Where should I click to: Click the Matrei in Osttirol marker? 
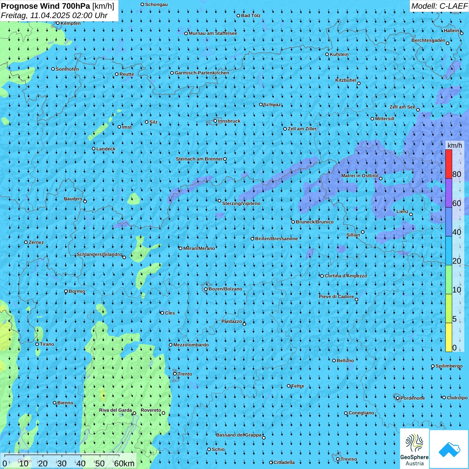[381, 178]
